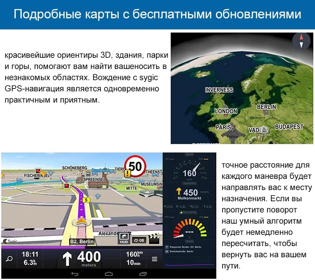Open the hamburger menu in the navigation bar
The image size is (315, 280).
pyautogui.click(x=154, y=259)
